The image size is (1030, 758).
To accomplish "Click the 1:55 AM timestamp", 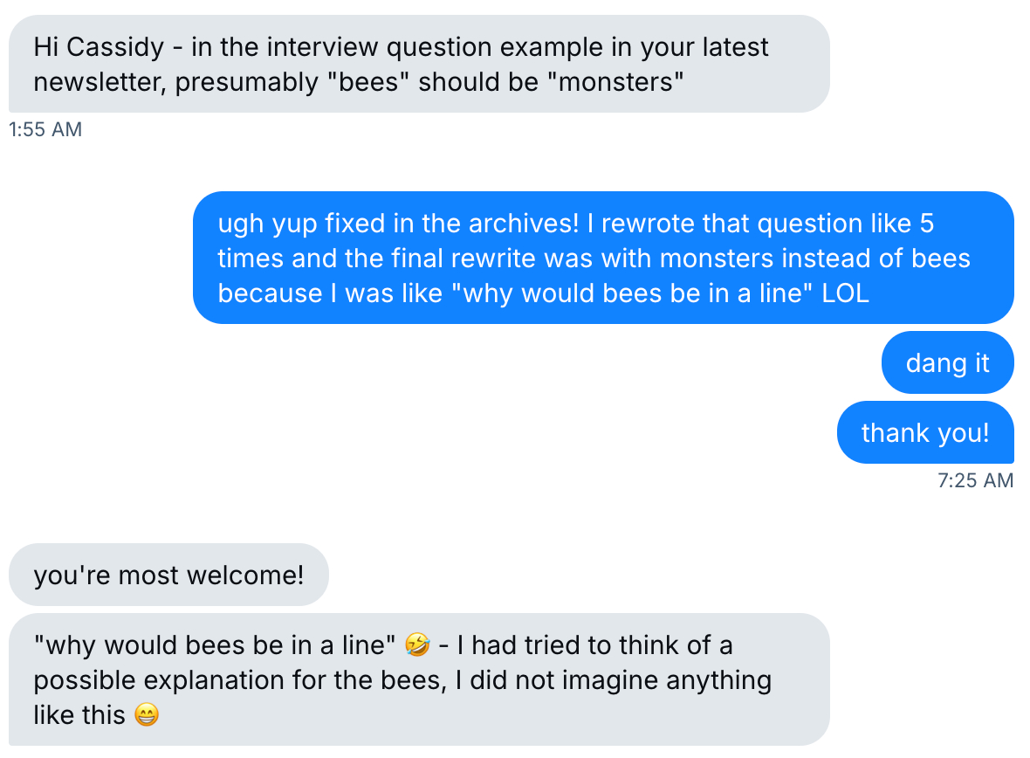I will click(x=45, y=129).
